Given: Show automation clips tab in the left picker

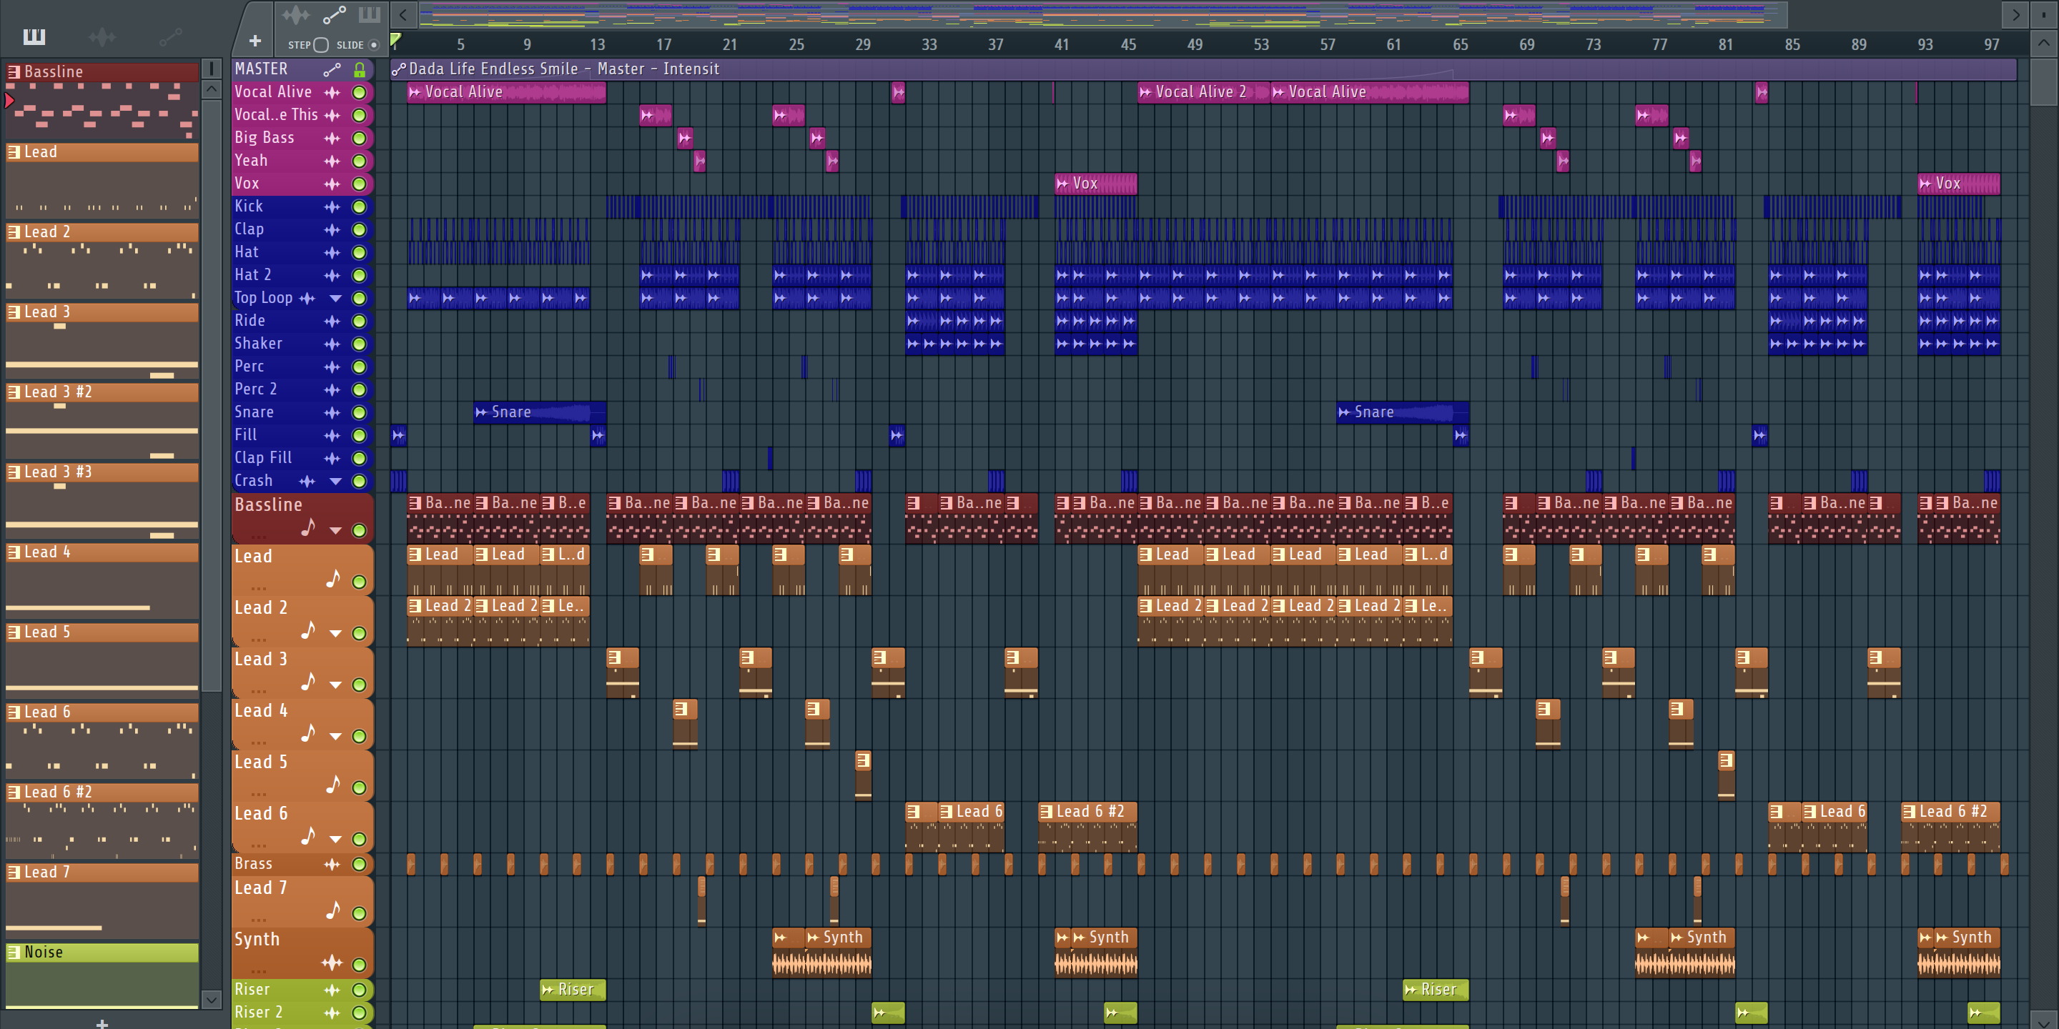Looking at the screenshot, I should pos(170,36).
